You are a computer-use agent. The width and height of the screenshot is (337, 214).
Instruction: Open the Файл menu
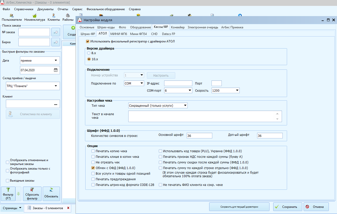pos(6,9)
